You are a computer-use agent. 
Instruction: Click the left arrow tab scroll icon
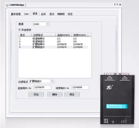[115, 4]
